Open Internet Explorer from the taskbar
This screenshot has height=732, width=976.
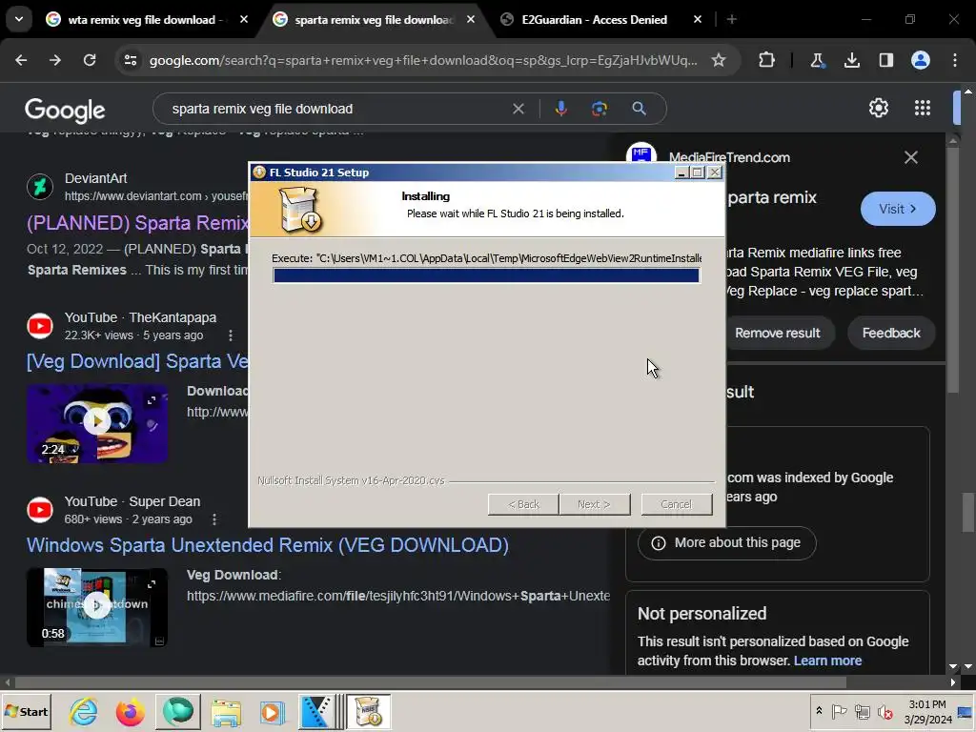coord(84,711)
